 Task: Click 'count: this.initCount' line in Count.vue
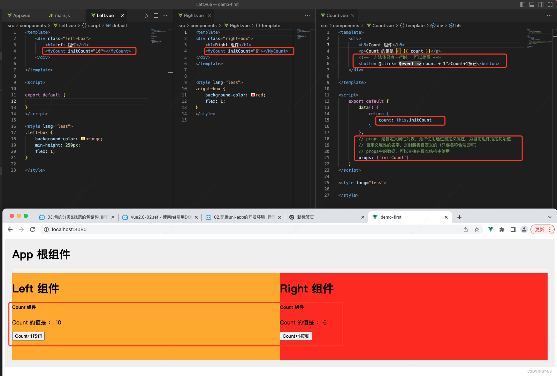[405, 120]
